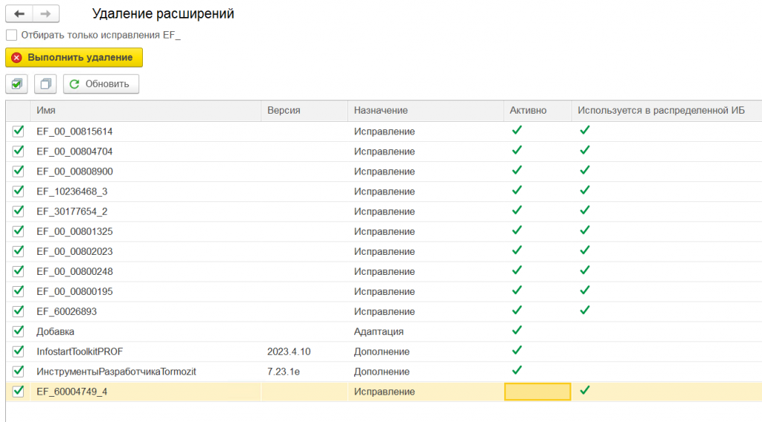Click the active checkmark for EF_00_00815614
This screenshot has height=422, width=762.
coord(516,131)
